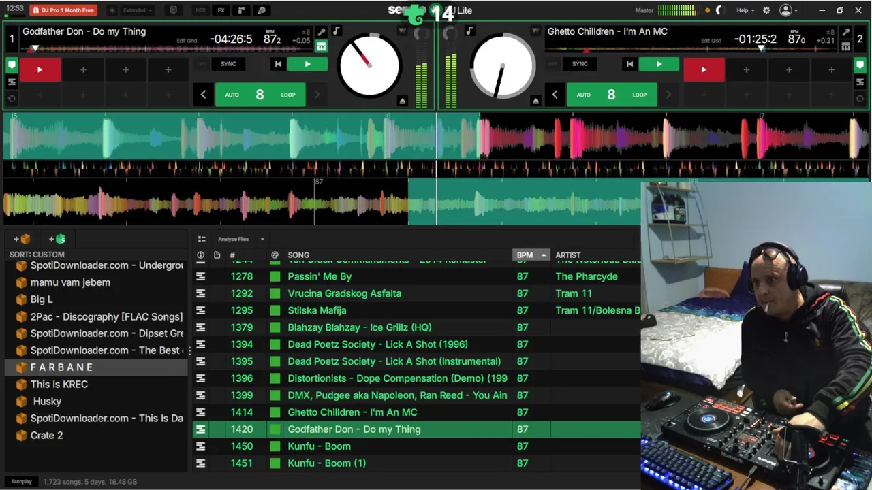Open the Extended view mode dropdown
The image size is (872, 490).
click(x=138, y=10)
